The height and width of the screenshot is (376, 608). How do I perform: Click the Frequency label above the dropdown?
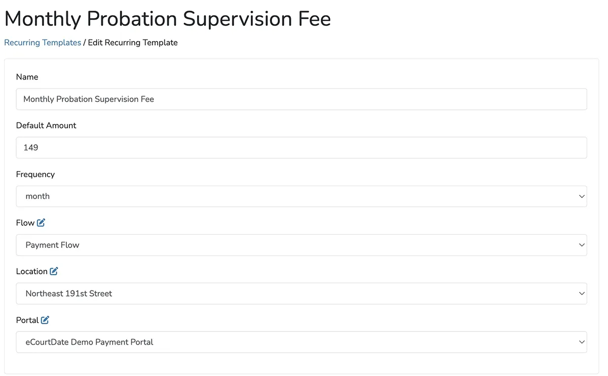35,174
